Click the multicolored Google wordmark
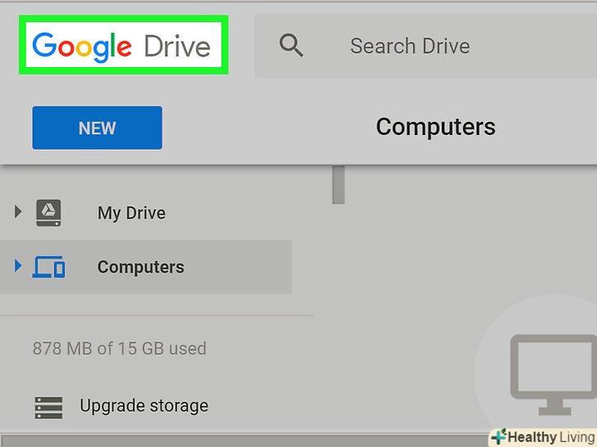This screenshot has width=597, height=447. [82, 46]
